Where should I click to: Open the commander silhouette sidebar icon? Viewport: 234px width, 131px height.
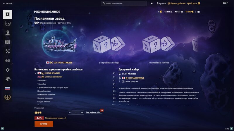8,33
